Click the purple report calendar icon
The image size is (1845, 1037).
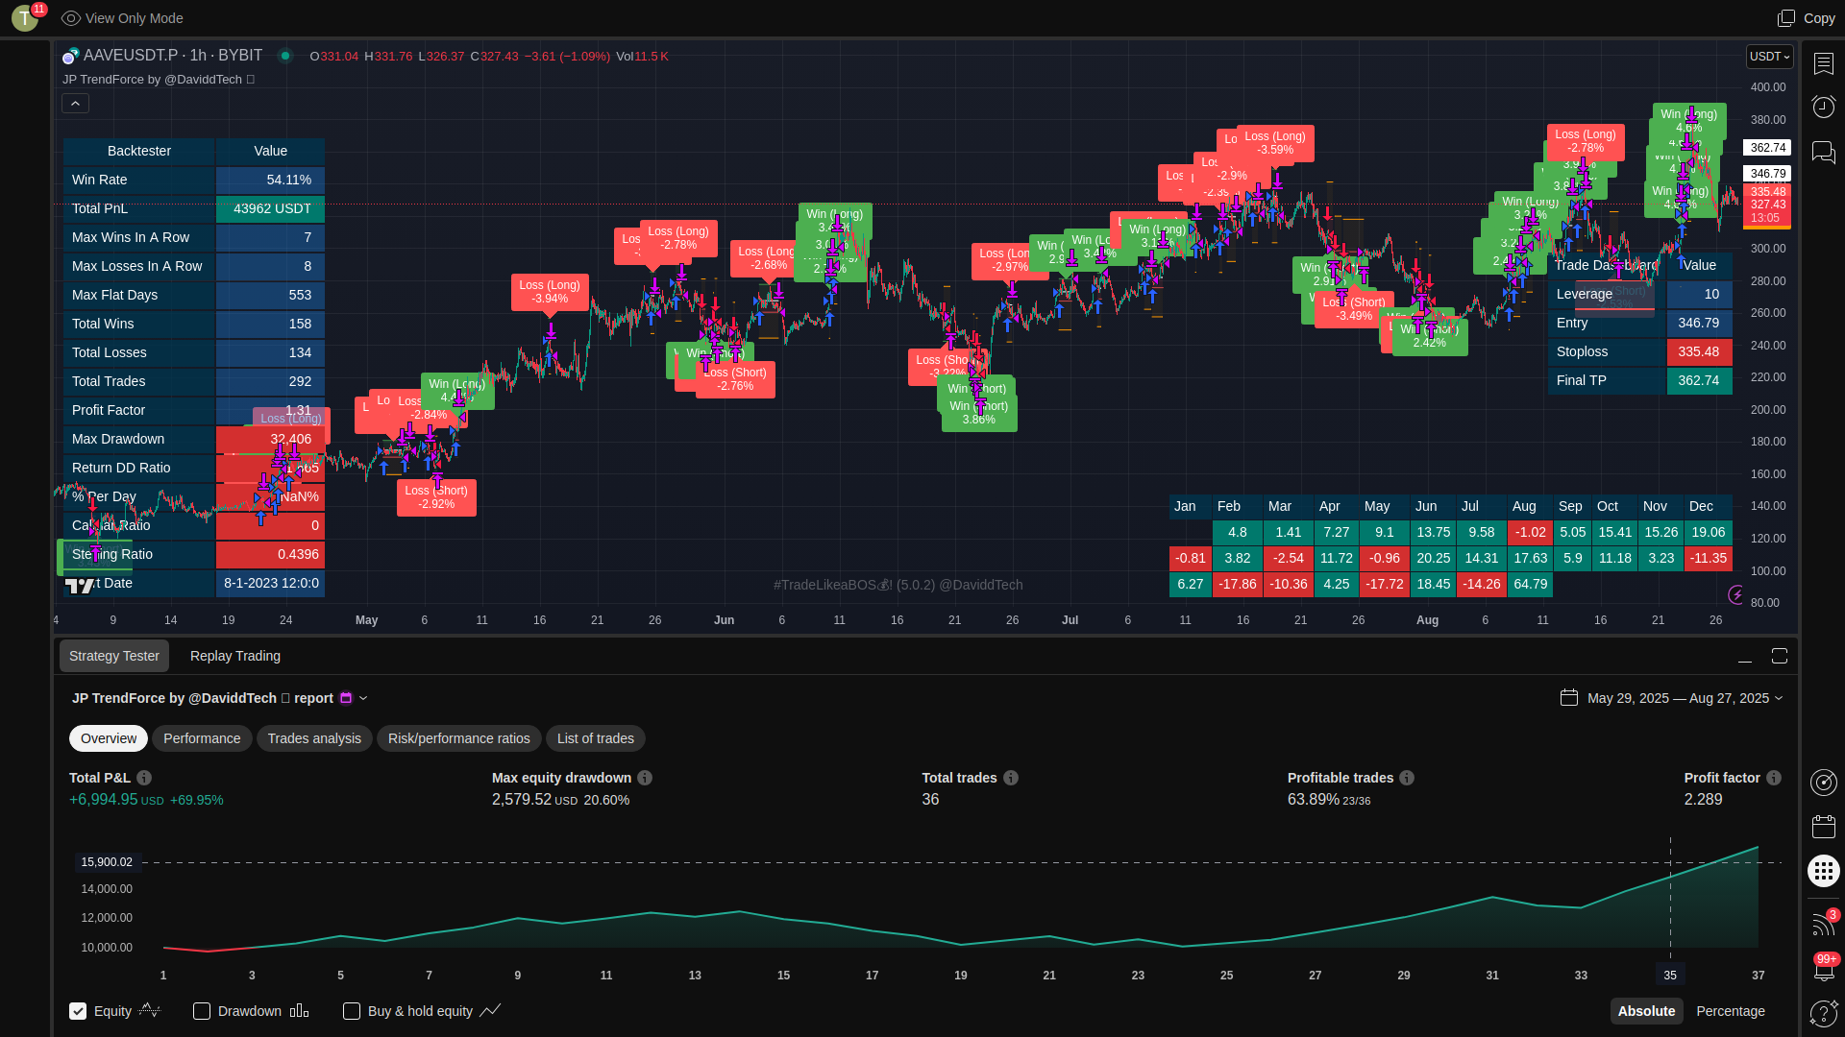[347, 698]
